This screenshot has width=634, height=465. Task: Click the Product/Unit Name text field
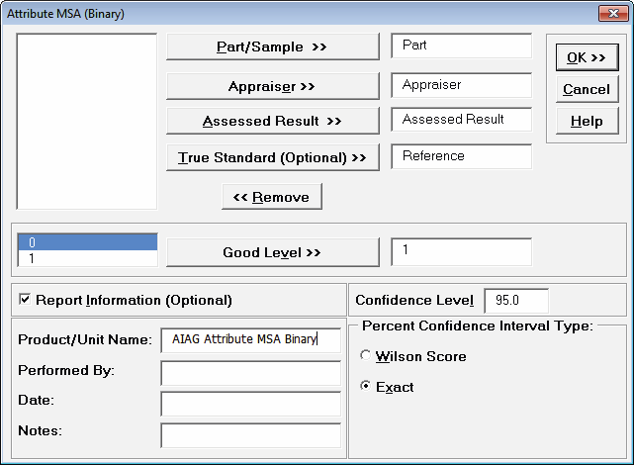point(250,339)
